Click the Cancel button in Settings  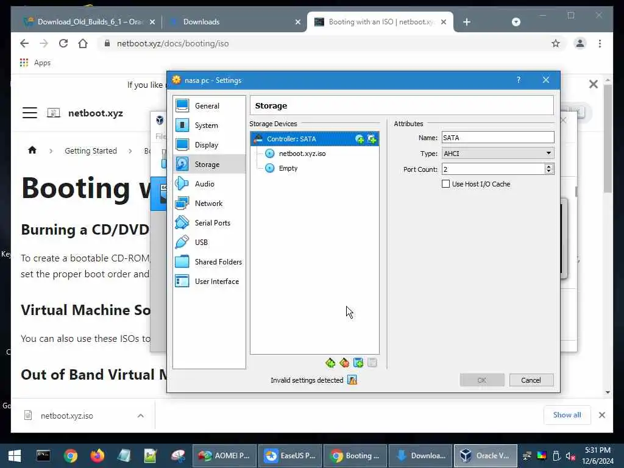531,380
